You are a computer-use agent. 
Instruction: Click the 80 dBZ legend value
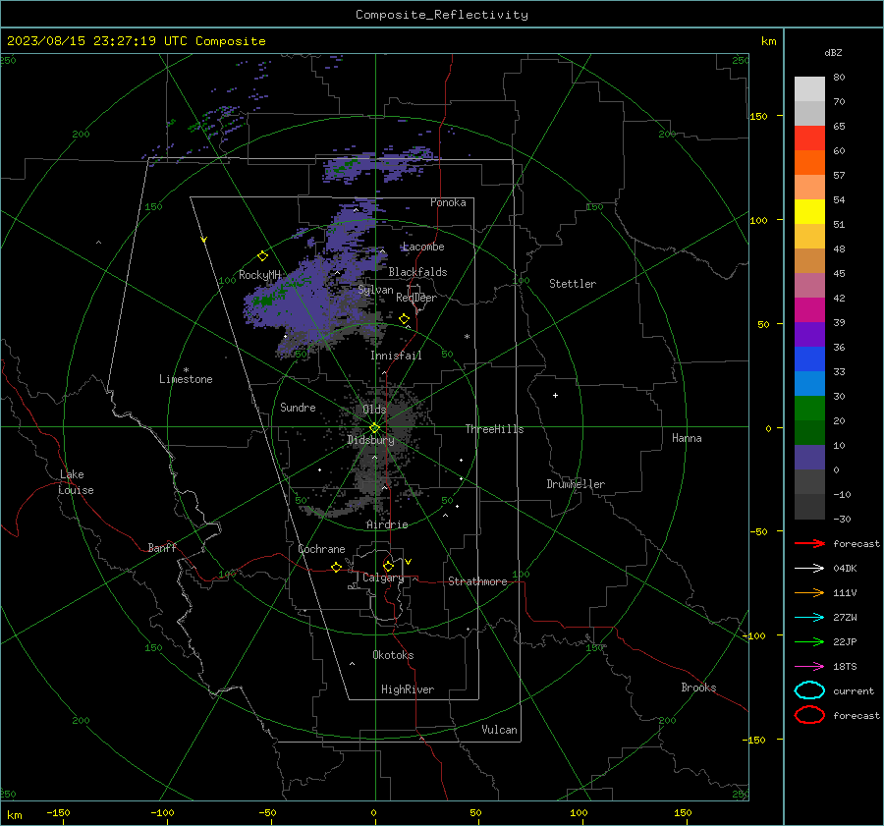(x=839, y=77)
